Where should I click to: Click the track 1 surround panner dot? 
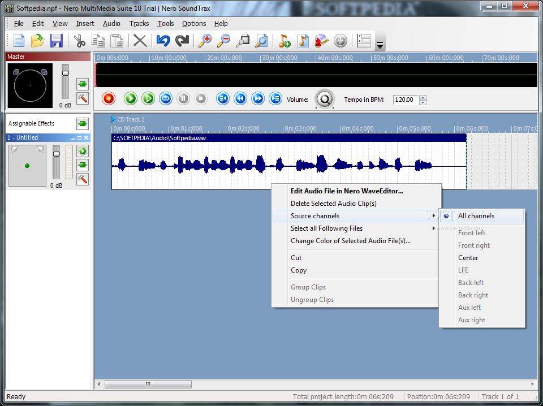pos(27,166)
